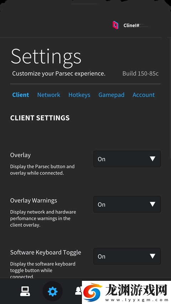
Task: Click the Clinel username at the top
Action: 132,25
